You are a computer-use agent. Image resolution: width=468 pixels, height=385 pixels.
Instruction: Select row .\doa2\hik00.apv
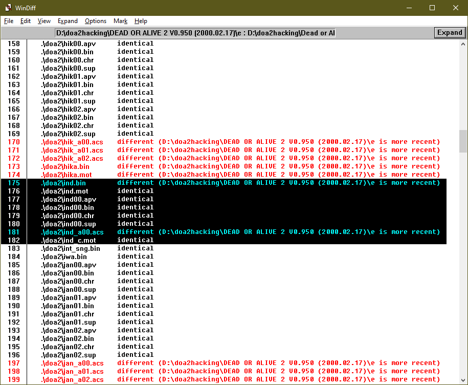tap(224, 44)
